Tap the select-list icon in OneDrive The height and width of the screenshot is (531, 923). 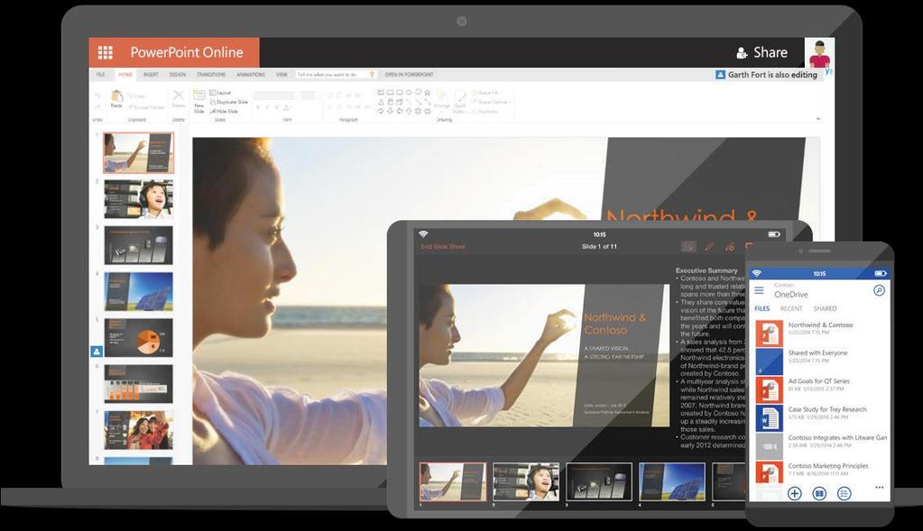tap(845, 494)
